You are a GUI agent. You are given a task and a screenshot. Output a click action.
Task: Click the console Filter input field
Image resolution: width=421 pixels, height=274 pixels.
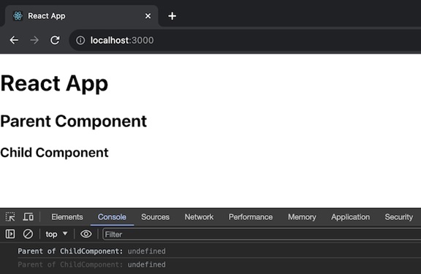coord(262,235)
